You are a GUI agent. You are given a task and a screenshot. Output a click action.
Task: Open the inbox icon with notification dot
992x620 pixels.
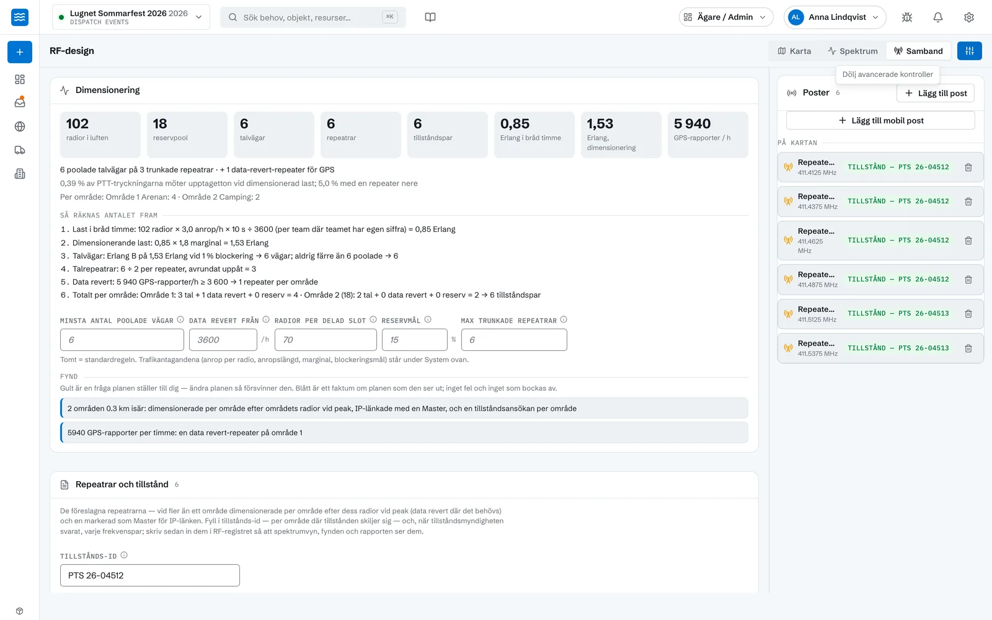tap(20, 102)
